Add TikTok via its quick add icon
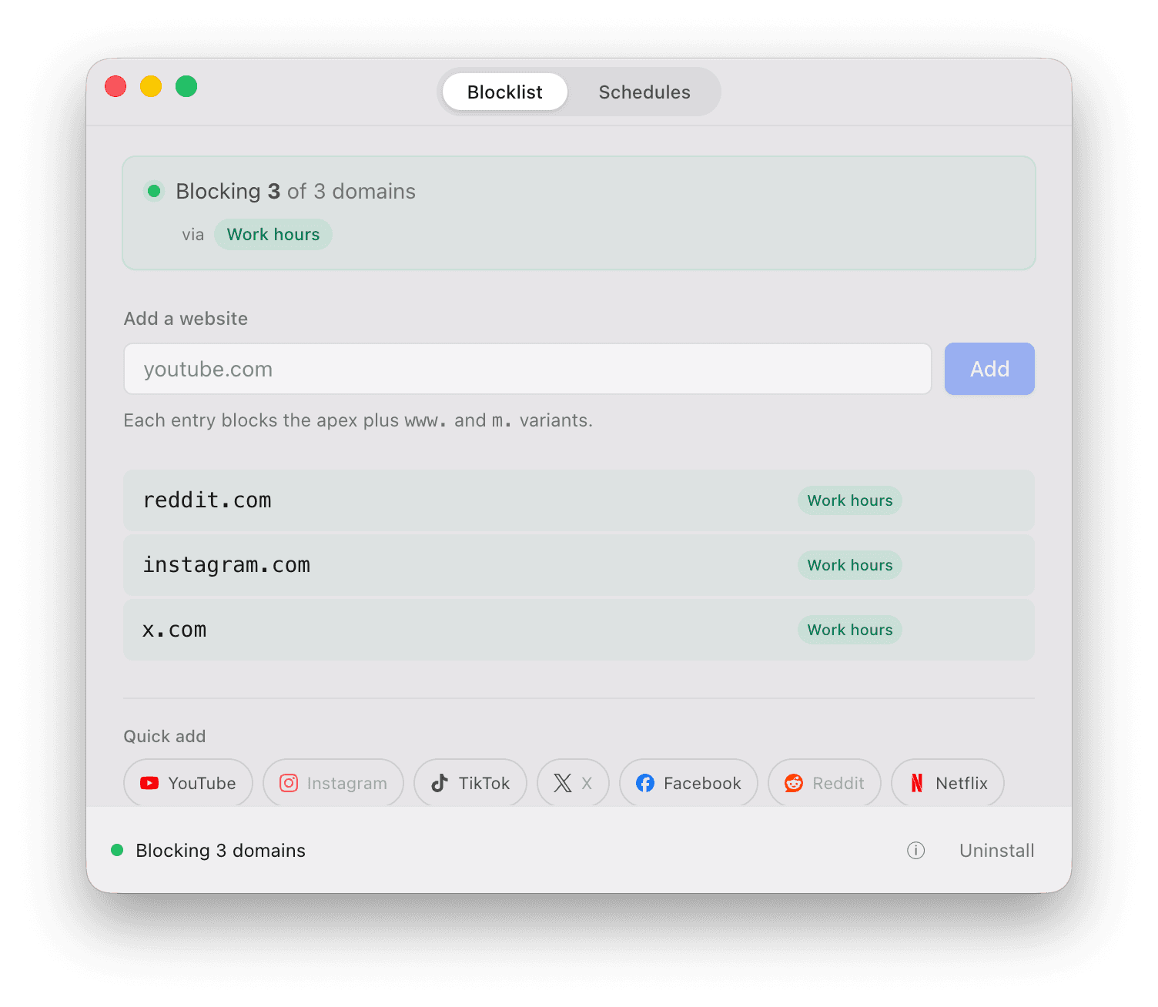This screenshot has height=1007, width=1158. (439, 783)
